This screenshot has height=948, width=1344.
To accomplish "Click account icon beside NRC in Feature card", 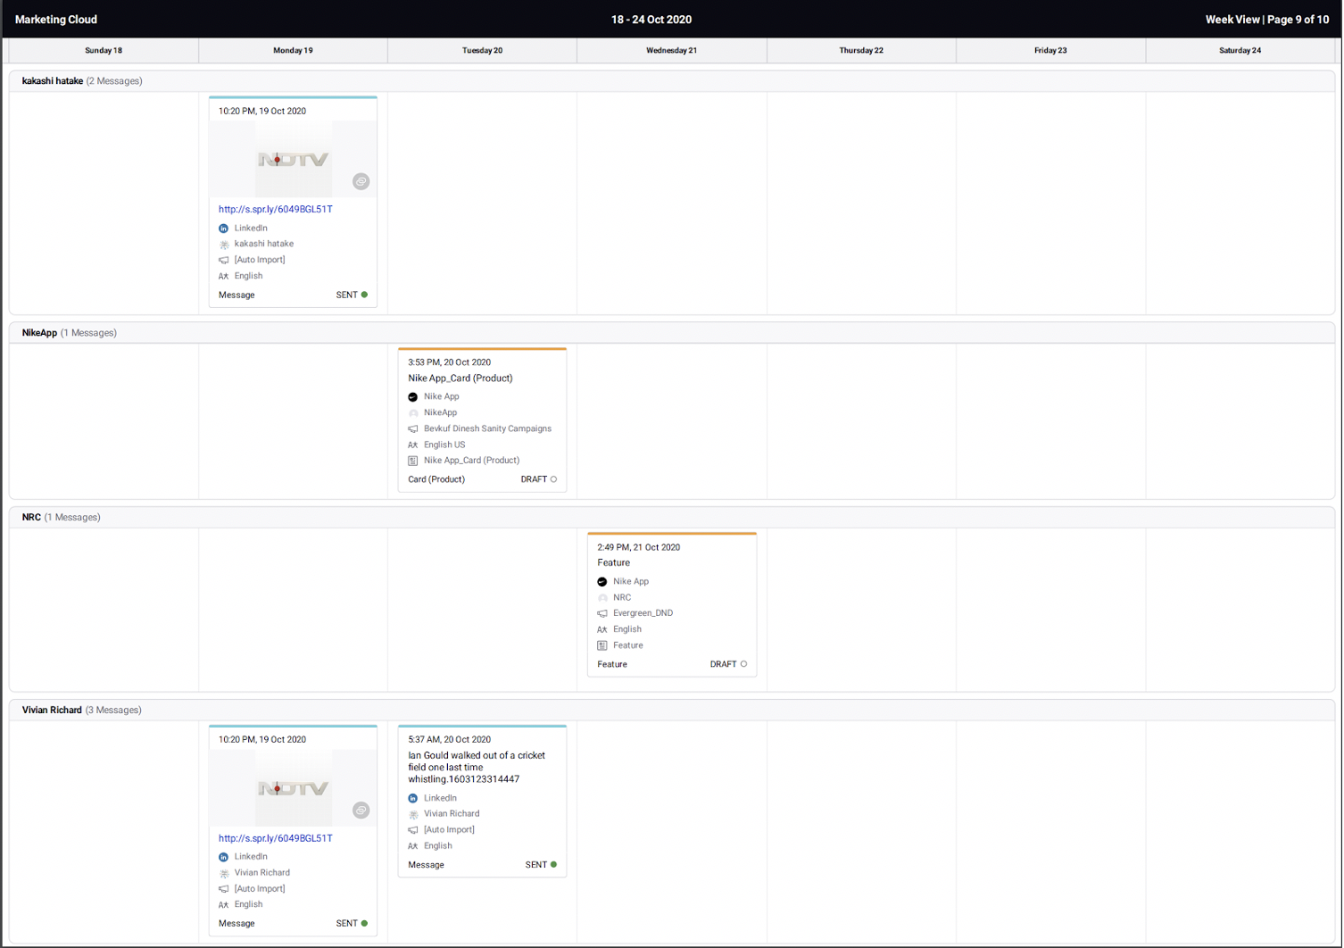I will 602,598.
